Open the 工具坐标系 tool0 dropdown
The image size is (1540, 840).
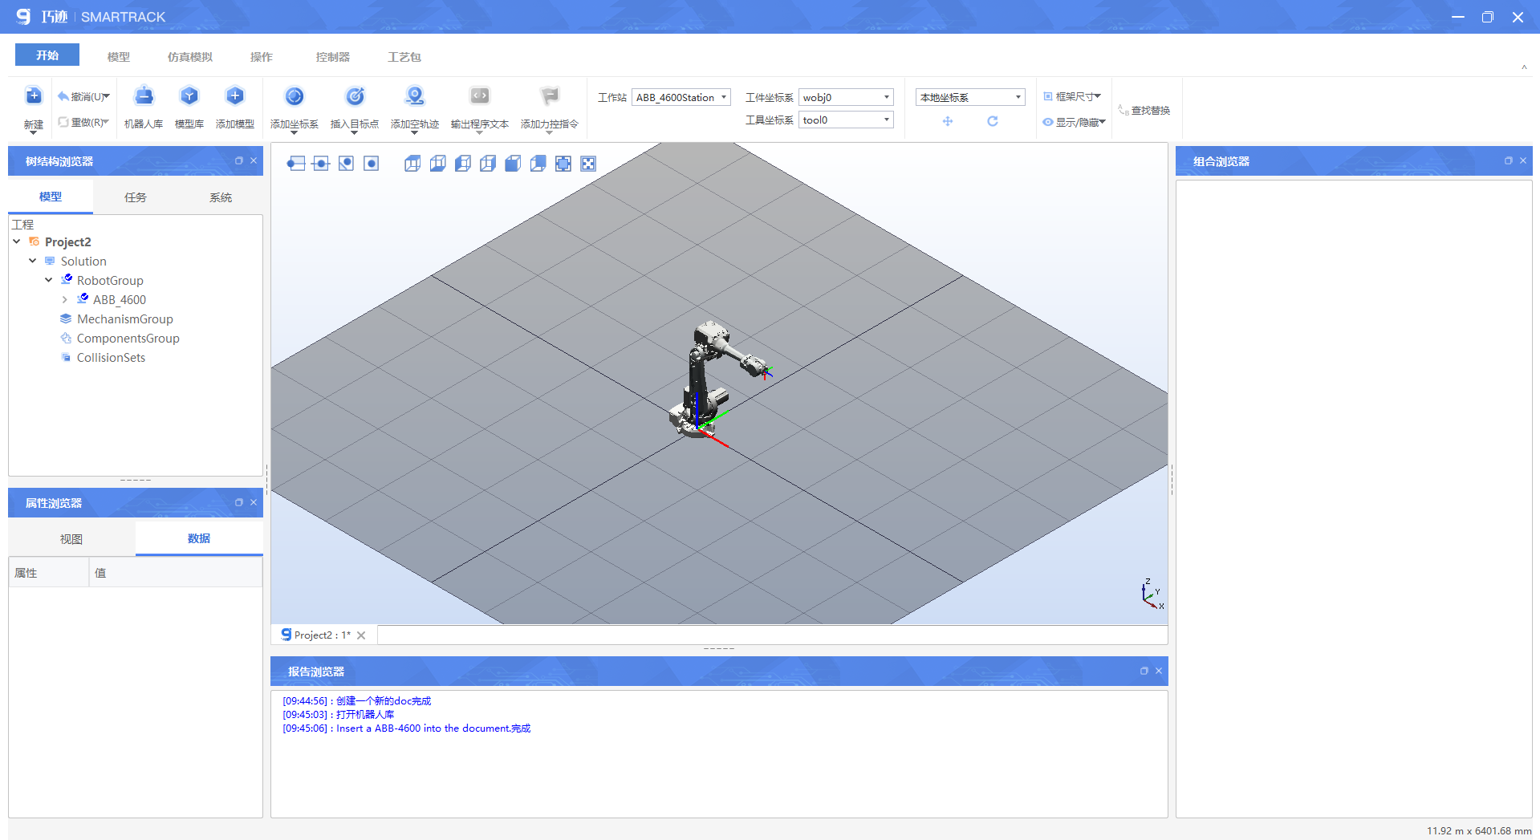pos(846,120)
